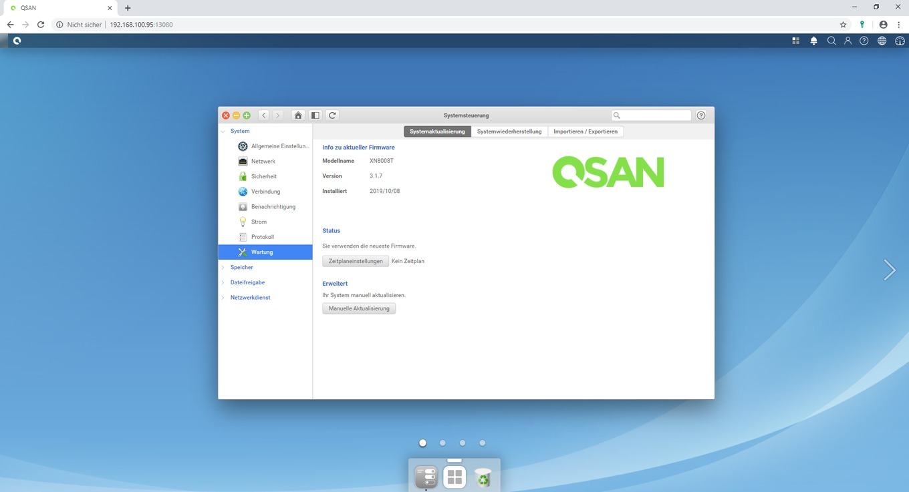
Task: Open the Netzwerk settings icon
Action: (243, 162)
